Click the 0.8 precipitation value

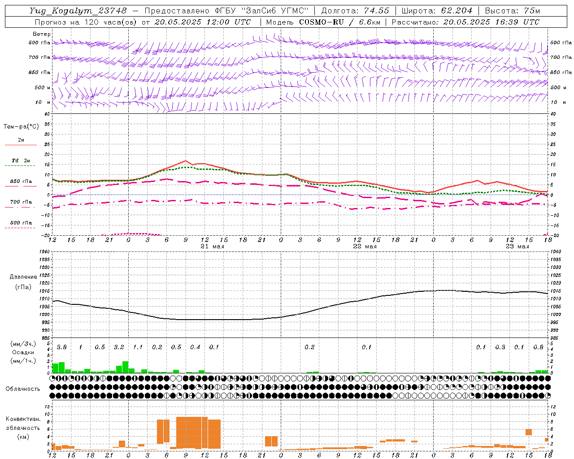538,347
